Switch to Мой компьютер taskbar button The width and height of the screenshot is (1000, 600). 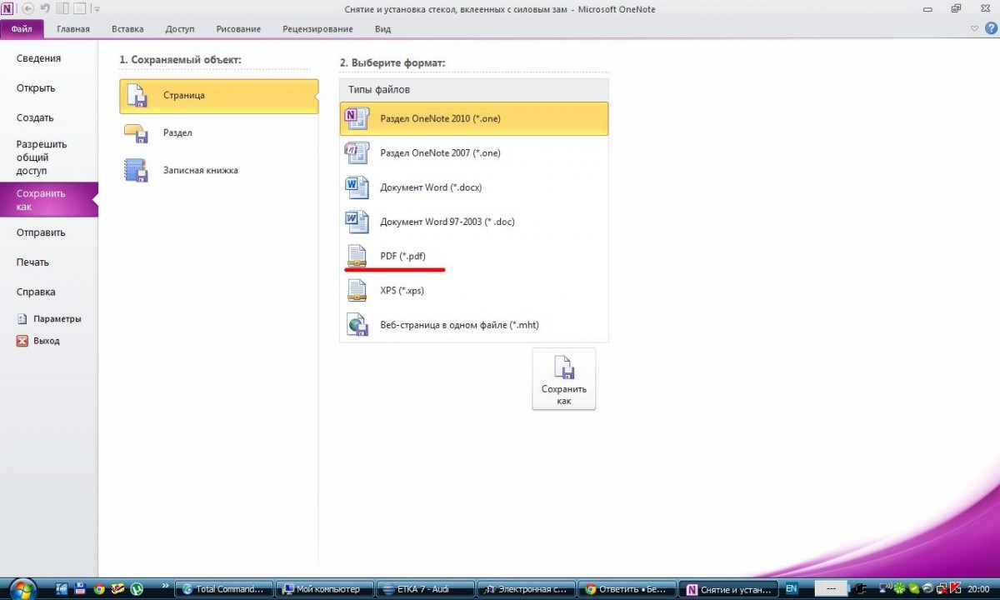(x=324, y=588)
